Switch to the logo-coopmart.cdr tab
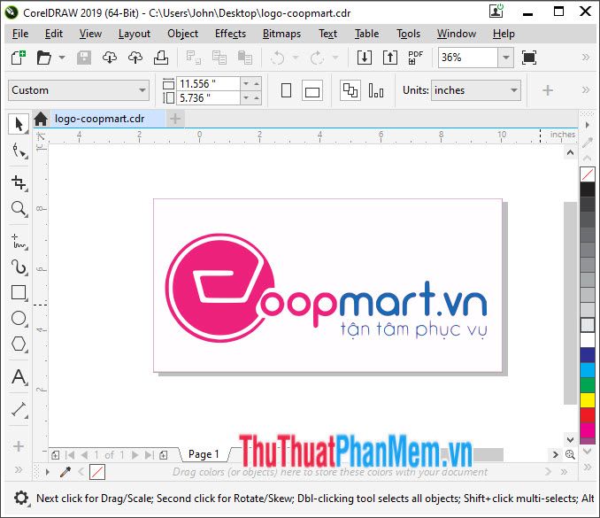The height and width of the screenshot is (518, 600). coord(100,119)
